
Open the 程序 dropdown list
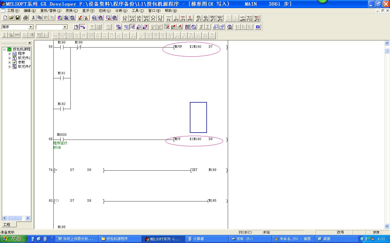[x=31, y=27]
